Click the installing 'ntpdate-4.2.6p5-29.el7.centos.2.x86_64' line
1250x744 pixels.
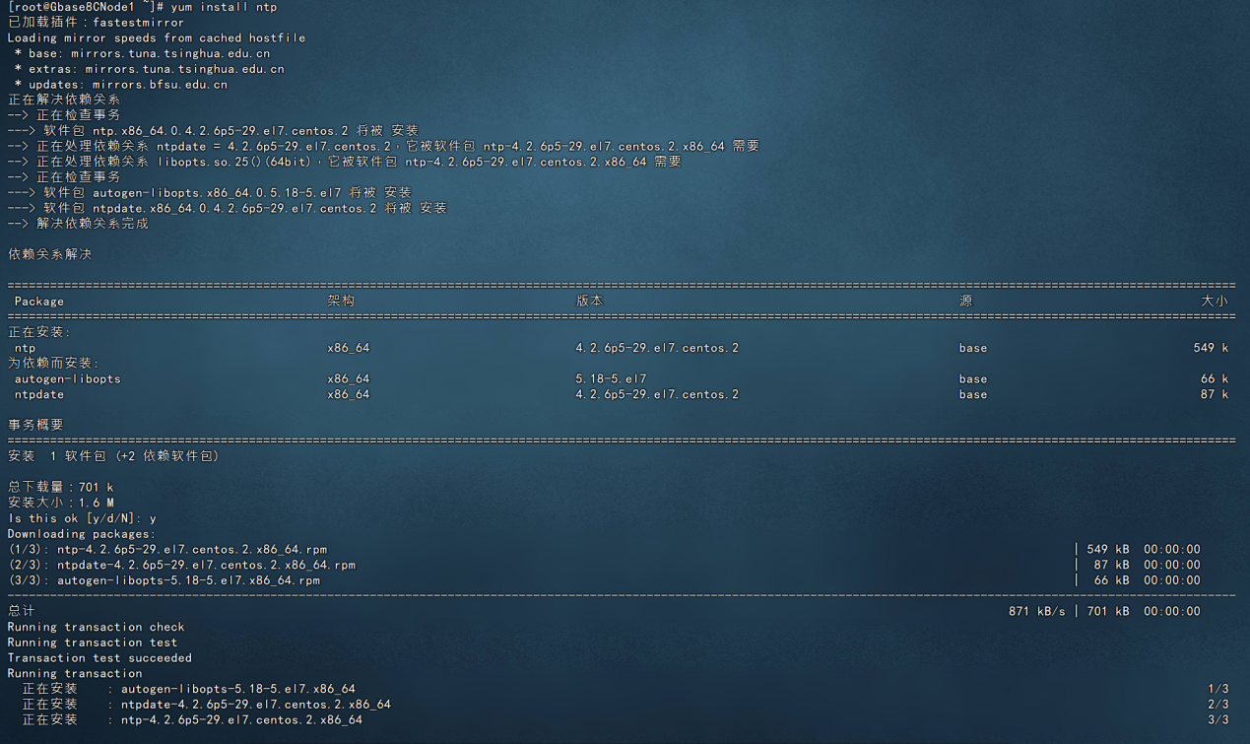point(207,705)
